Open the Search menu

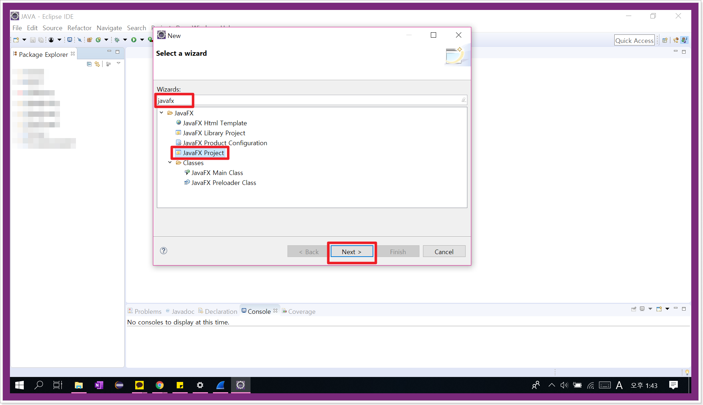coord(137,28)
